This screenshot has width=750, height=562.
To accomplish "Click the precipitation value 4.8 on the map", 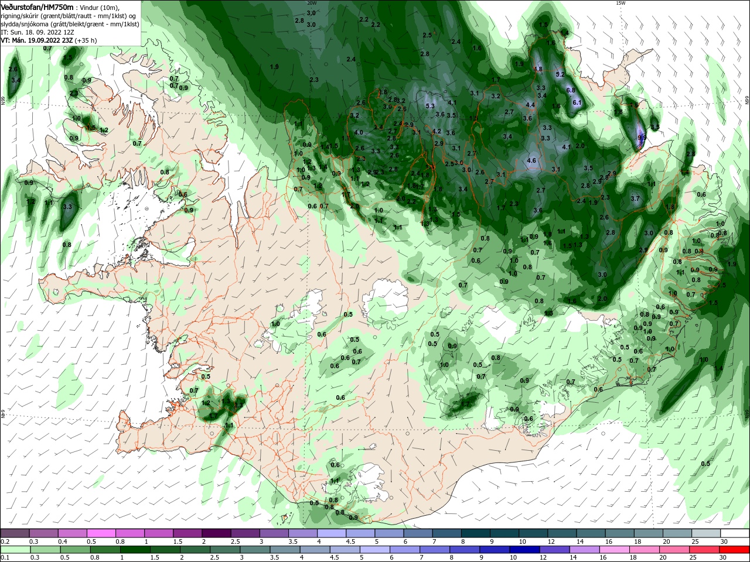I will point(538,69).
